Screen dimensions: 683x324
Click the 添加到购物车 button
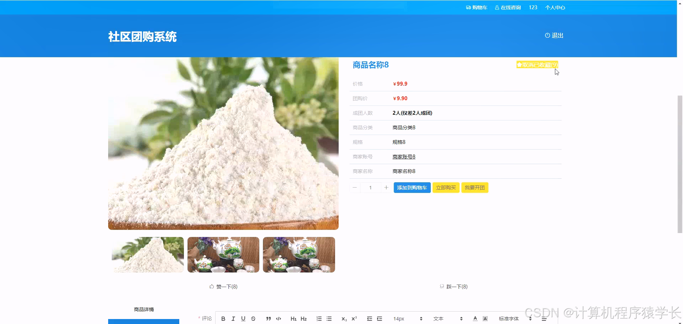(412, 187)
